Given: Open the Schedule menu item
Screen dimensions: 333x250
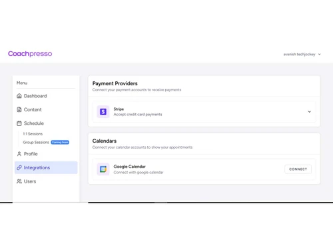Looking at the screenshot, I should 46,123.
